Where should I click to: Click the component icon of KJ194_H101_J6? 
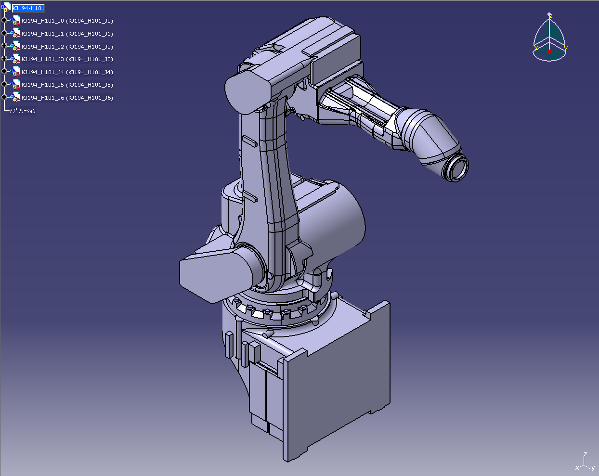[x=15, y=97]
